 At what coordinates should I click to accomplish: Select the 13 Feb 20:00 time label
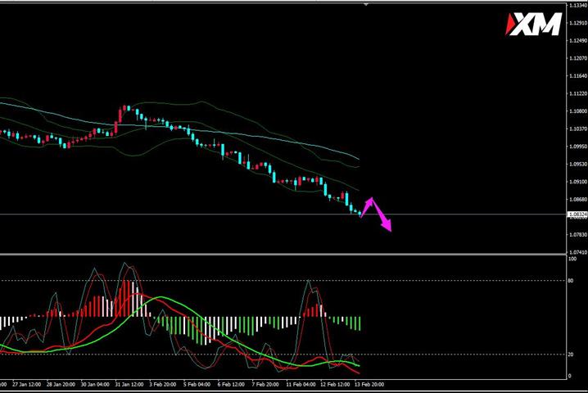click(369, 384)
